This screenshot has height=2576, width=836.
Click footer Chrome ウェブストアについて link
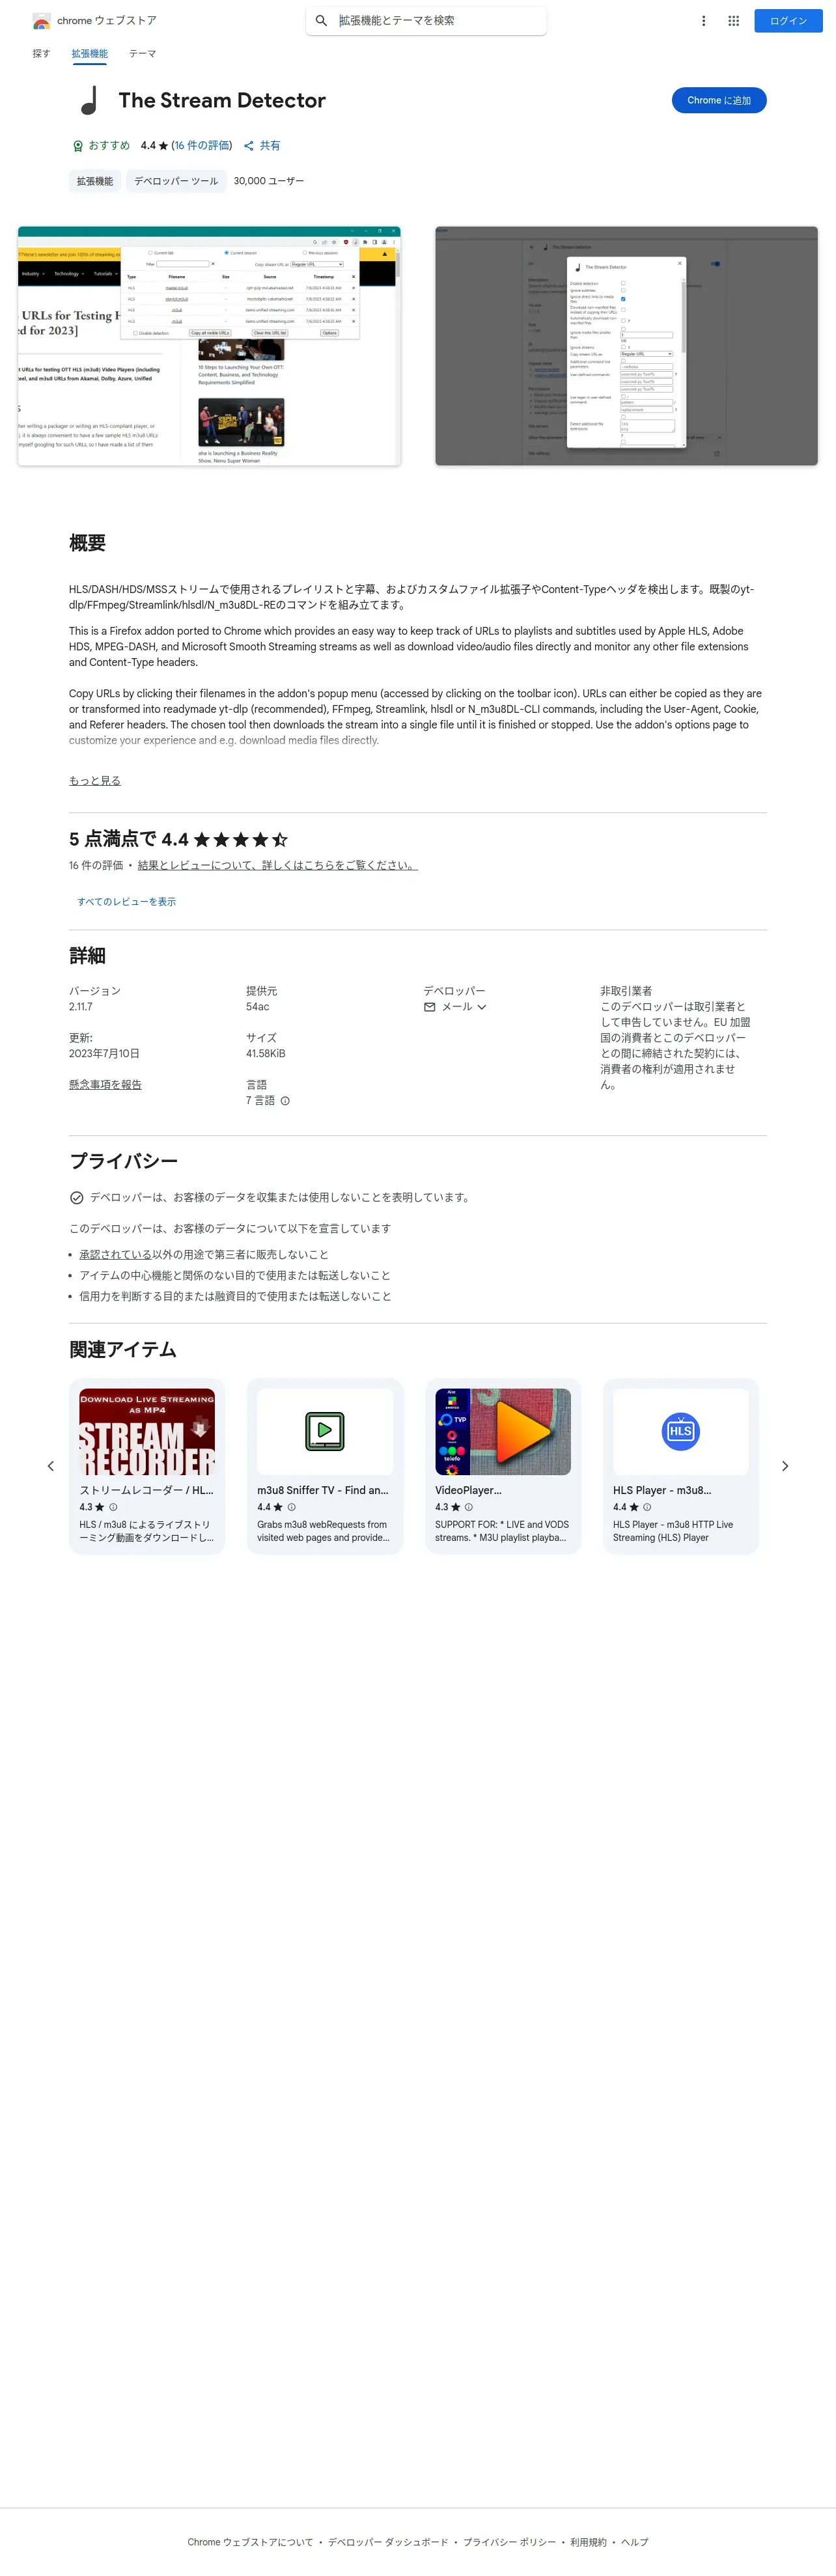coord(250,2542)
